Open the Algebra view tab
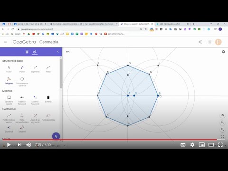 [27, 52]
